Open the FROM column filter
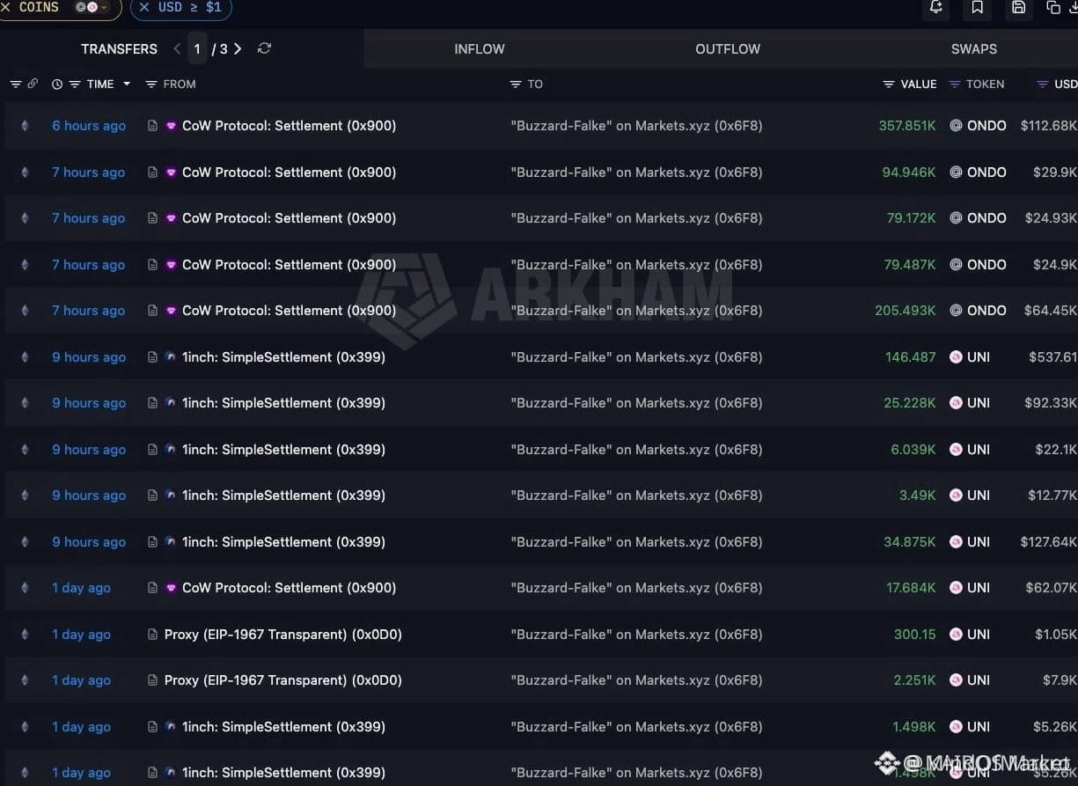 [151, 84]
